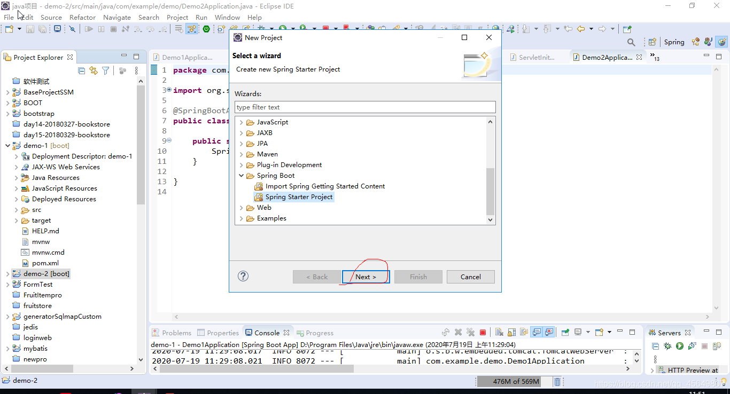Expand the Maven wizard category

click(242, 154)
